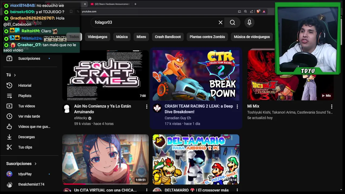Open options menu for DELTAMARIO video

tap(237, 190)
